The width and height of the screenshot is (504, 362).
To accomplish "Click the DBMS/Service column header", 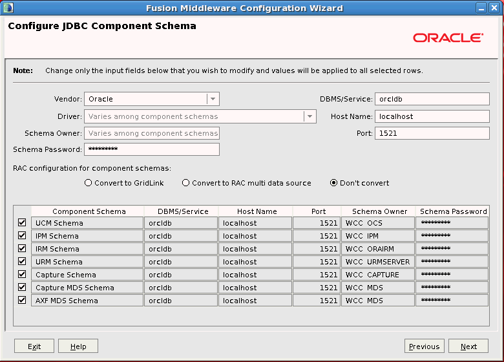I will click(x=182, y=211).
